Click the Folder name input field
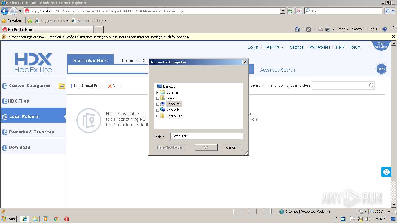The height and width of the screenshot is (223, 397). tap(207, 136)
